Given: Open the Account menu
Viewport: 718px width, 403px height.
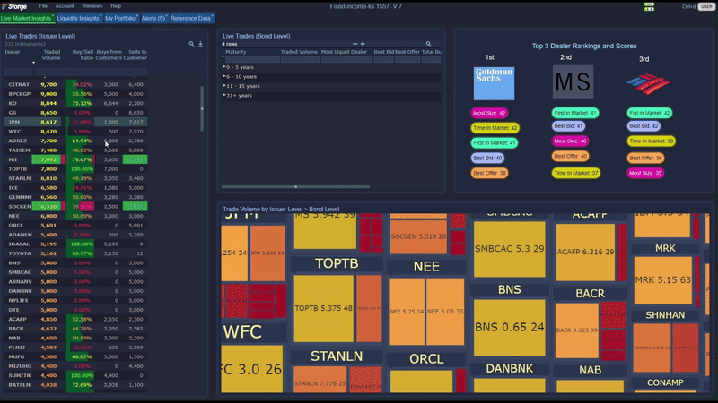Looking at the screenshot, I should click(65, 6).
